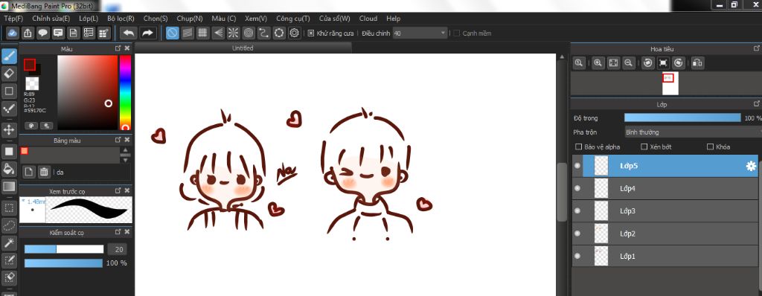The height and width of the screenshot is (296, 762).
Task: Open Lớp5 layer settings gear
Action: click(x=751, y=167)
